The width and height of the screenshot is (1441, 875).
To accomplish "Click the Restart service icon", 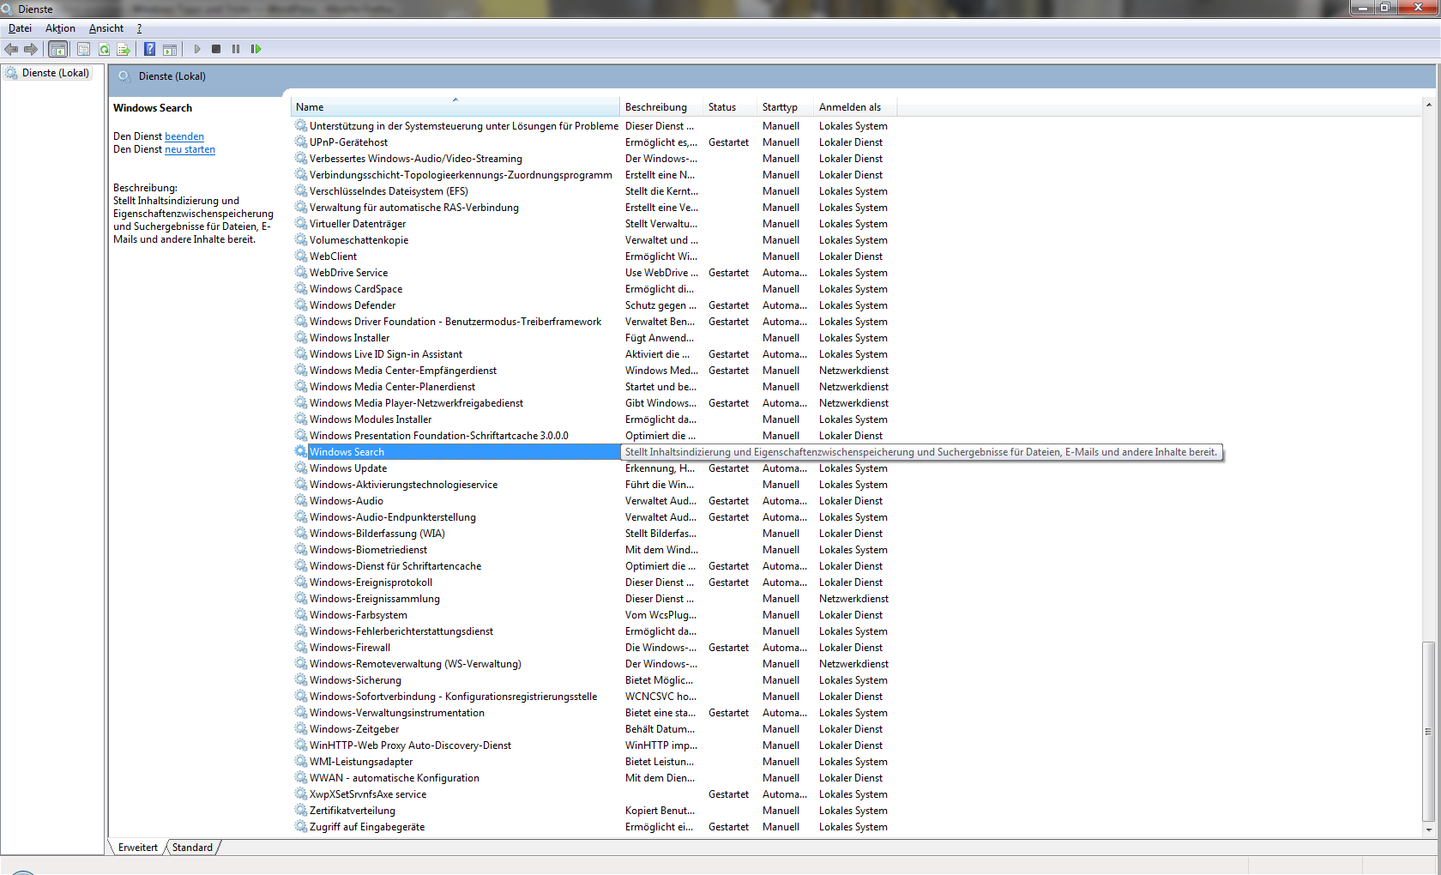I will 256,49.
